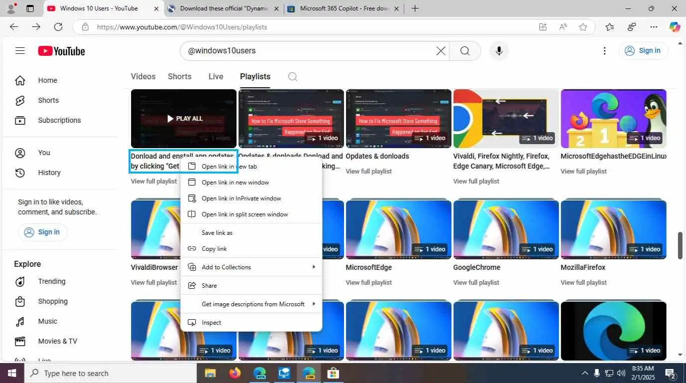Switch to the channel's Videos tab
686x383 pixels.
(143, 76)
